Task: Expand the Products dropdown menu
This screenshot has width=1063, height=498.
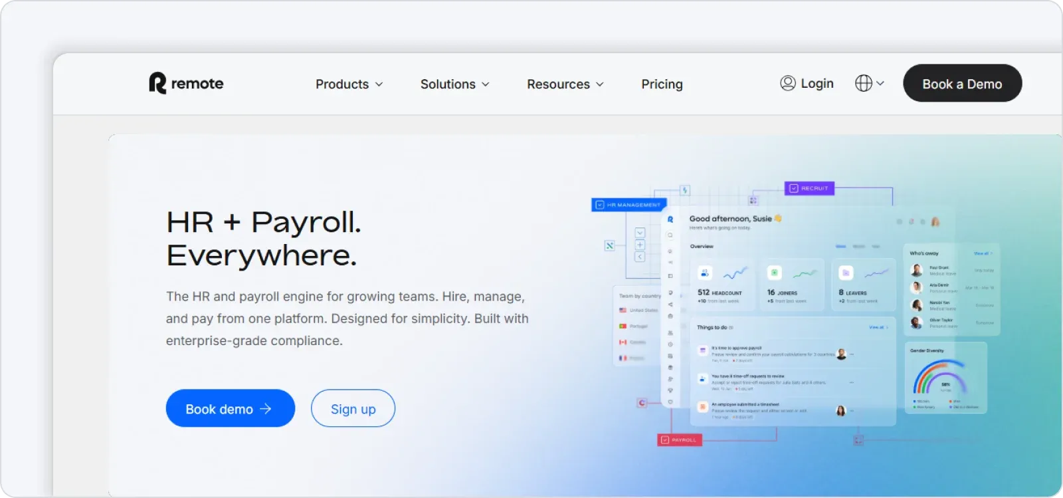Action: [349, 84]
